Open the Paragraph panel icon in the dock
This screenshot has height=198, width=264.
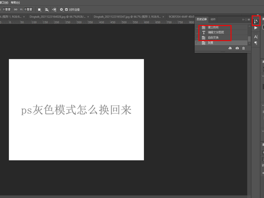pyautogui.click(x=256, y=43)
